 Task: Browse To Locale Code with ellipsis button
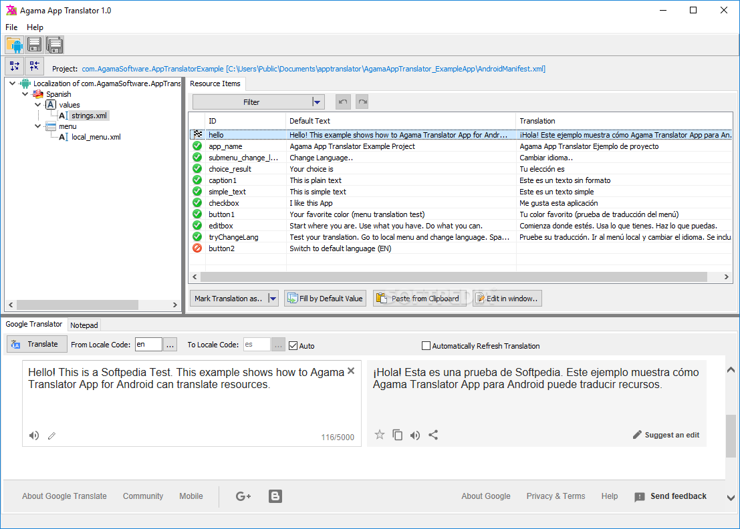pyautogui.click(x=279, y=345)
